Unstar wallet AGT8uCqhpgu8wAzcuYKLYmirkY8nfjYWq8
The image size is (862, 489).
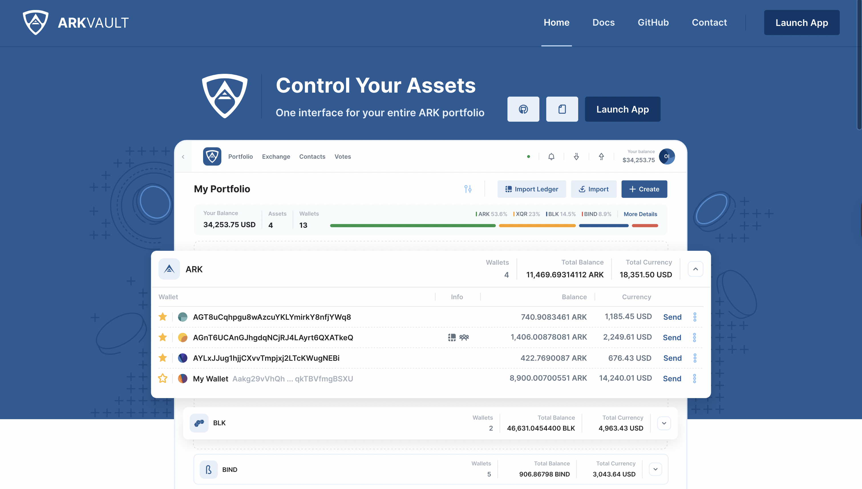pyautogui.click(x=163, y=317)
